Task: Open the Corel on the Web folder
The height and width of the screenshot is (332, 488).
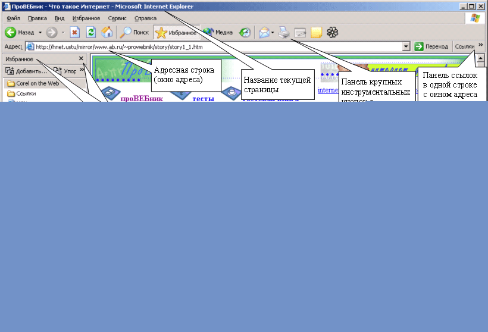Action: 33,83
